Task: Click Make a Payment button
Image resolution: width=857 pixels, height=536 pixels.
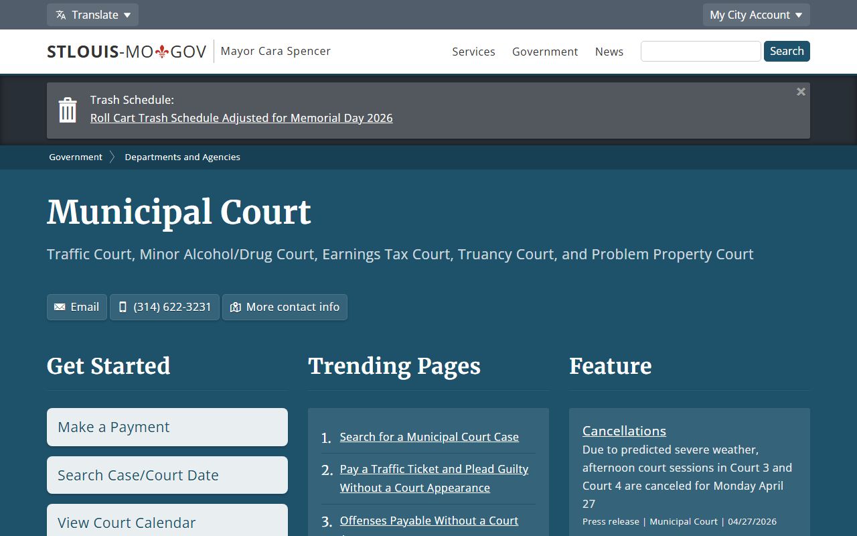Action: tap(167, 427)
